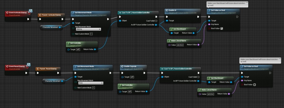Click the Enable AI node's Target pin

click(x=167, y=21)
